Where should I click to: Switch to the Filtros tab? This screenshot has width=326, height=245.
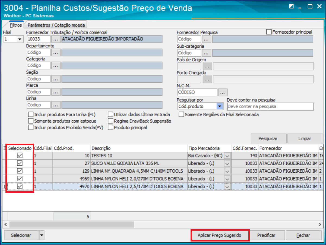coord(16,25)
